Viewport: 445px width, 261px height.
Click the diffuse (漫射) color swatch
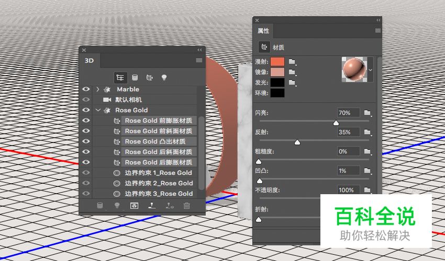click(277, 62)
